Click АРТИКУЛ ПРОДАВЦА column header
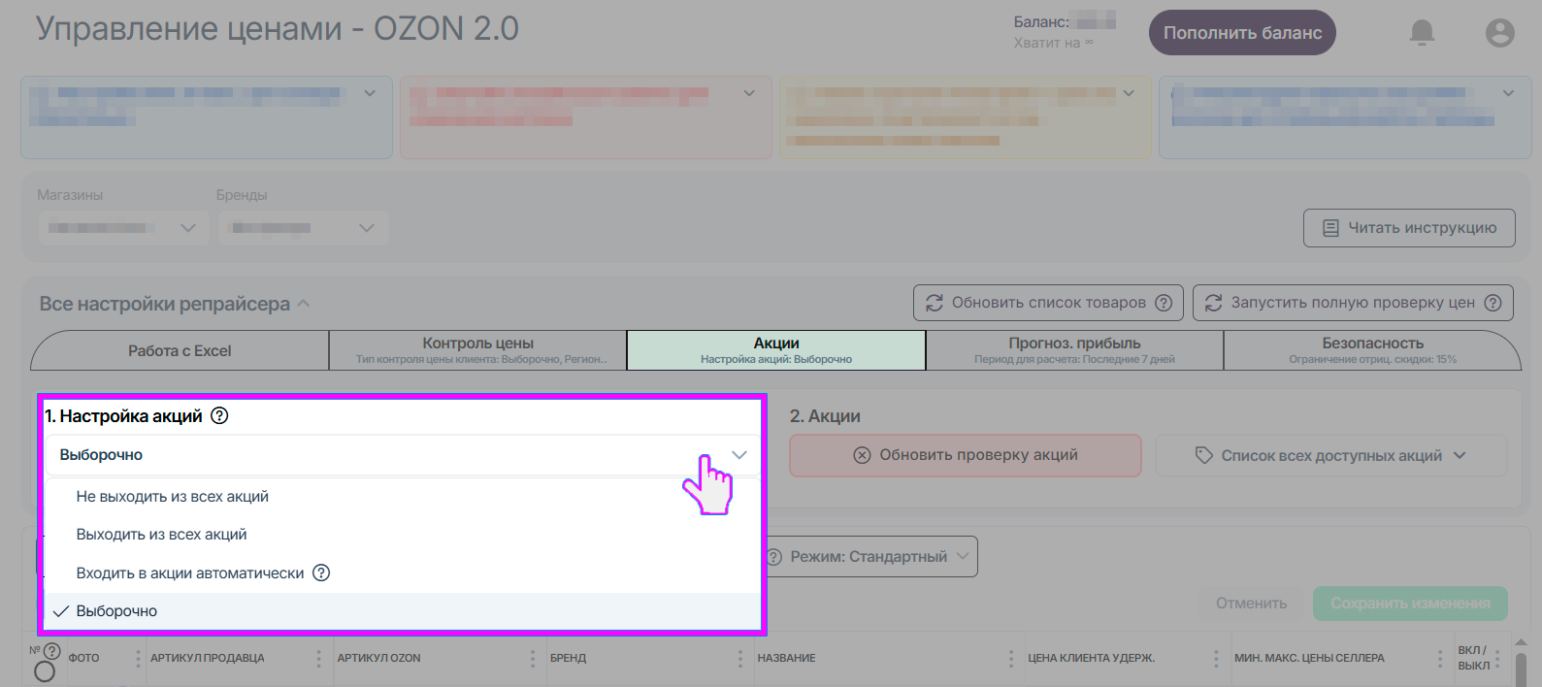The width and height of the screenshot is (1542, 687). (x=207, y=658)
